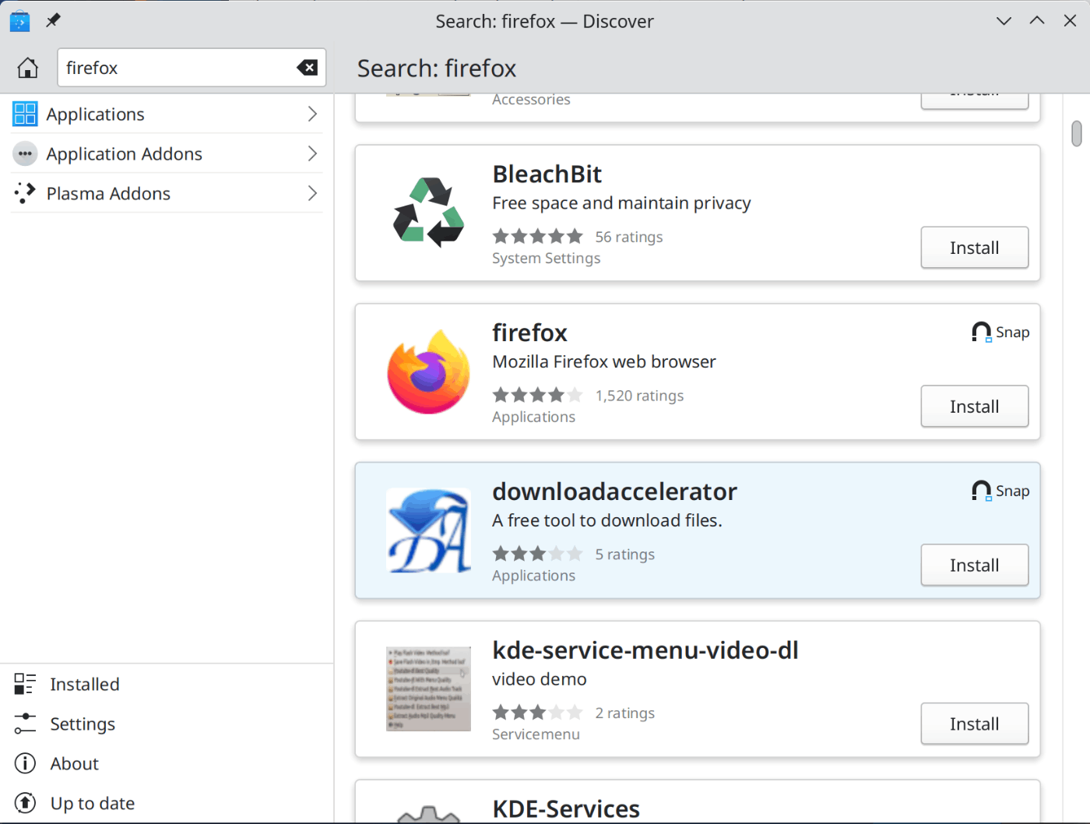Click BleachBit five-star rating
The image size is (1090, 824).
tap(537, 236)
